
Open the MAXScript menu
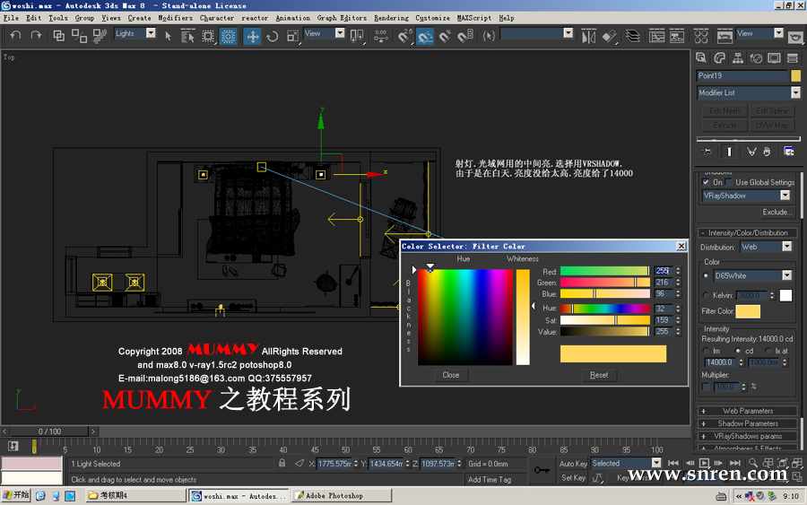point(474,18)
